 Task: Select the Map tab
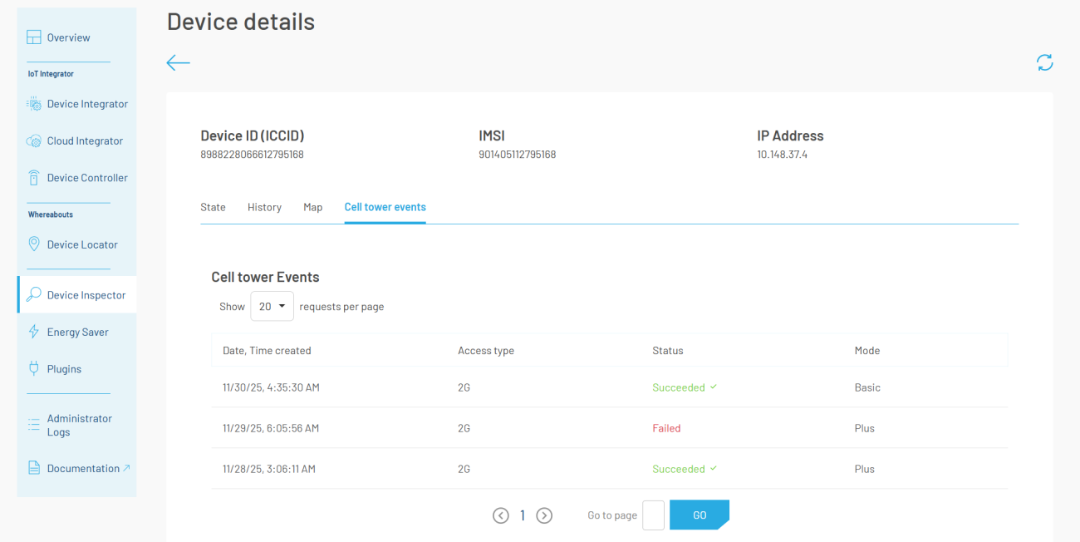coord(312,207)
